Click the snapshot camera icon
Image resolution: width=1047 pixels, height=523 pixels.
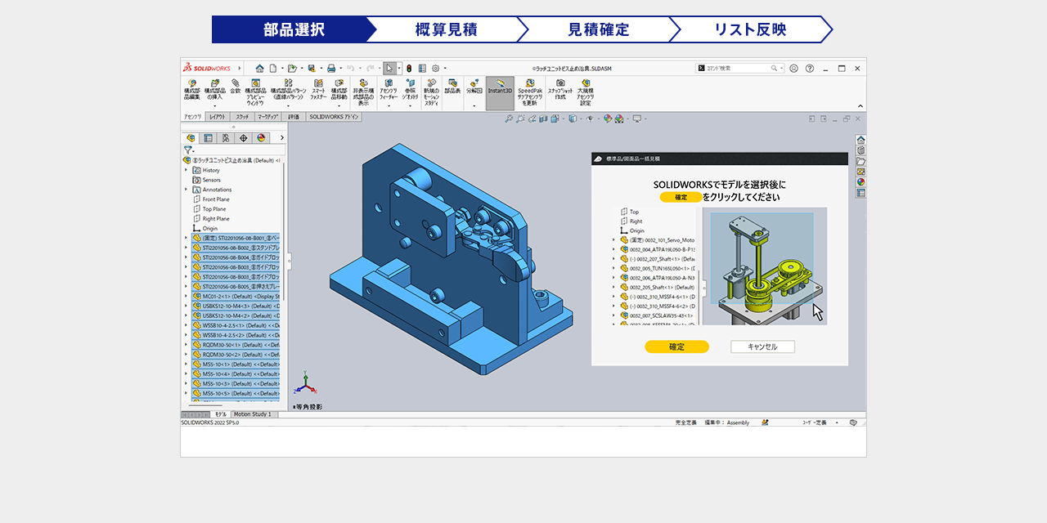[560, 83]
